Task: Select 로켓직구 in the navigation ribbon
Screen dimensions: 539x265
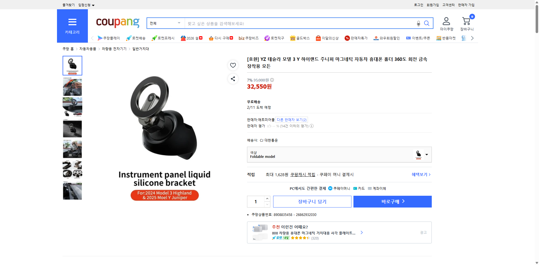Action: (274, 38)
